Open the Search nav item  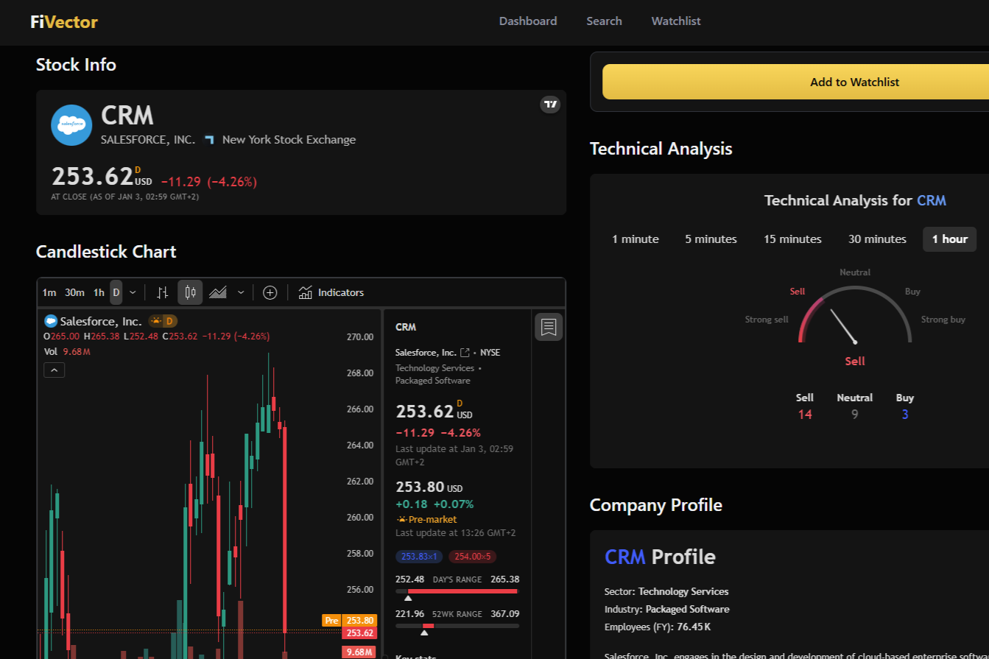(605, 21)
